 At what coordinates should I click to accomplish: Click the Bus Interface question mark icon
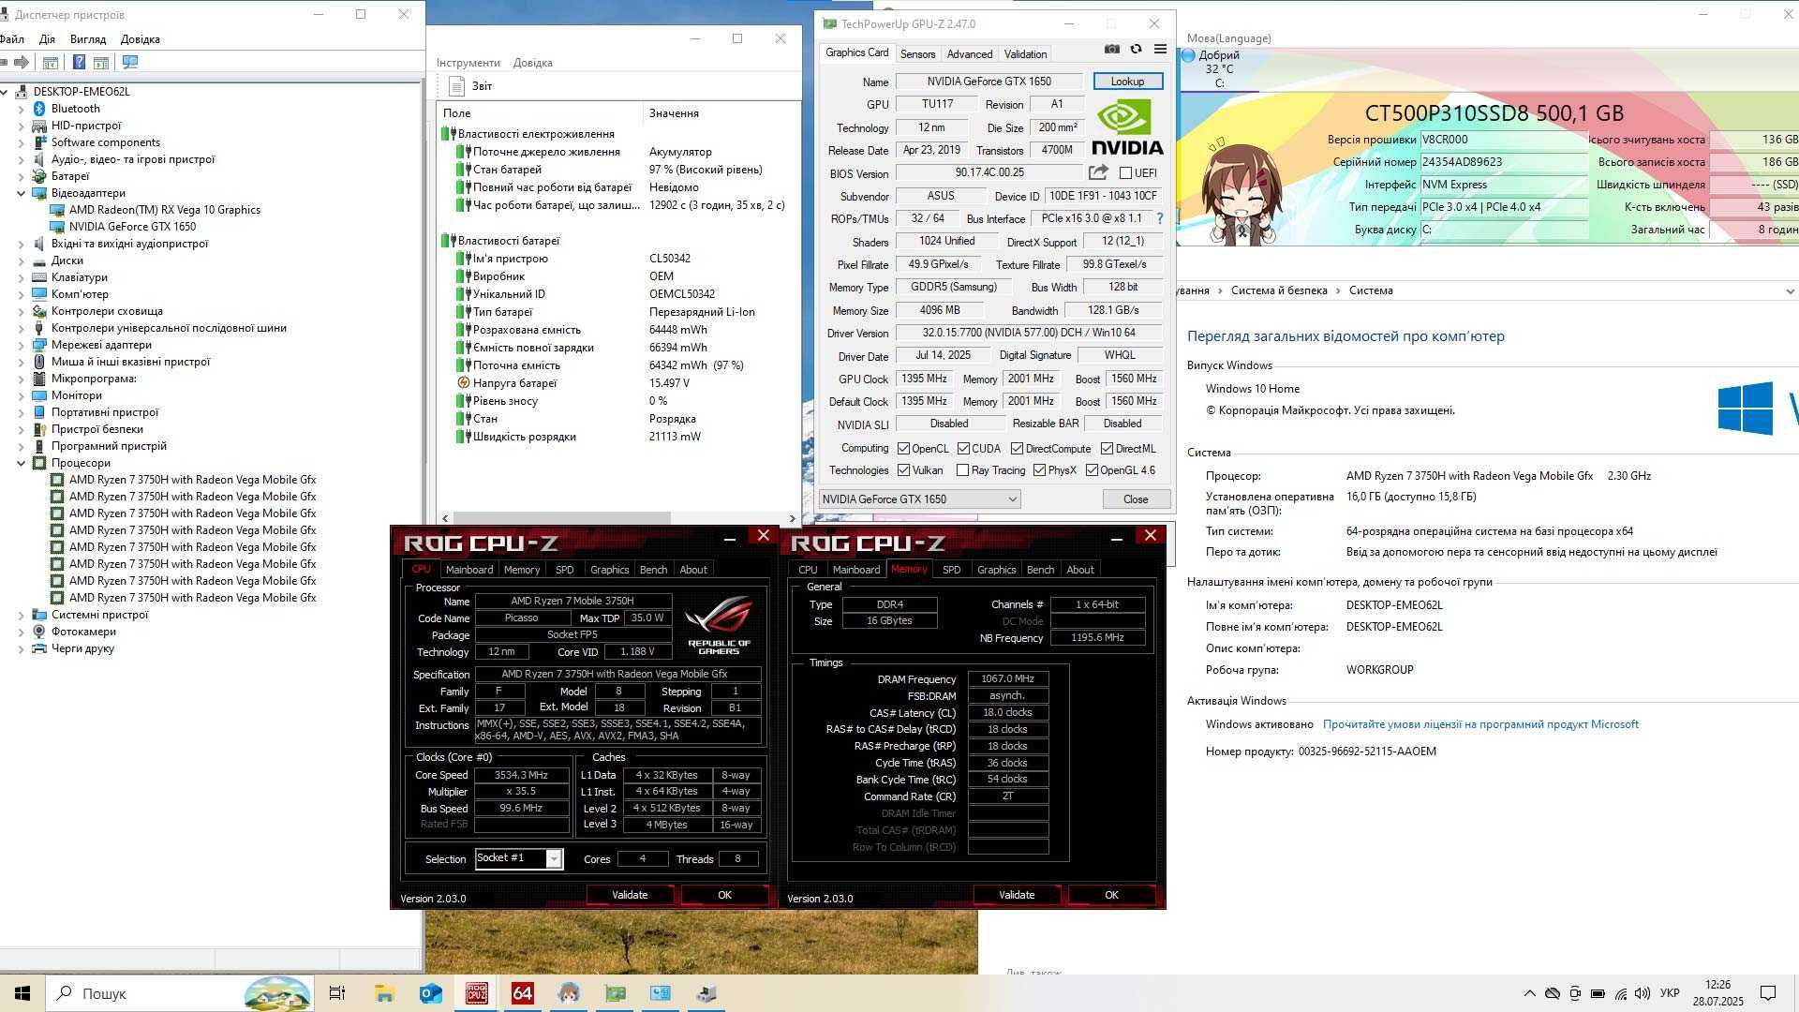click(1159, 218)
